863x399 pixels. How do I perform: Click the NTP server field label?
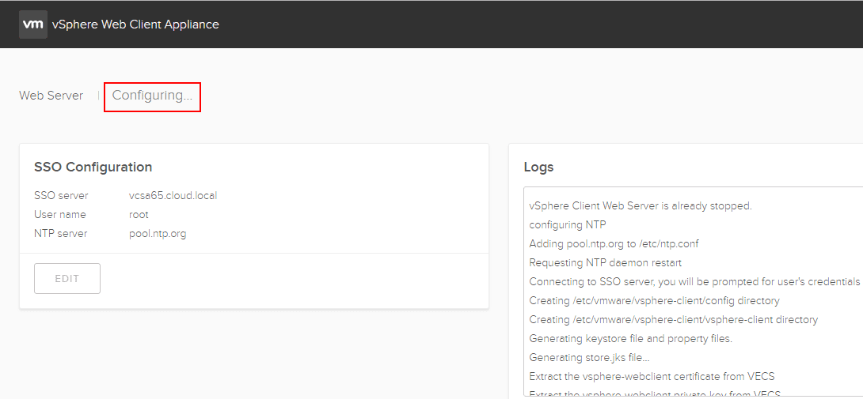point(60,234)
